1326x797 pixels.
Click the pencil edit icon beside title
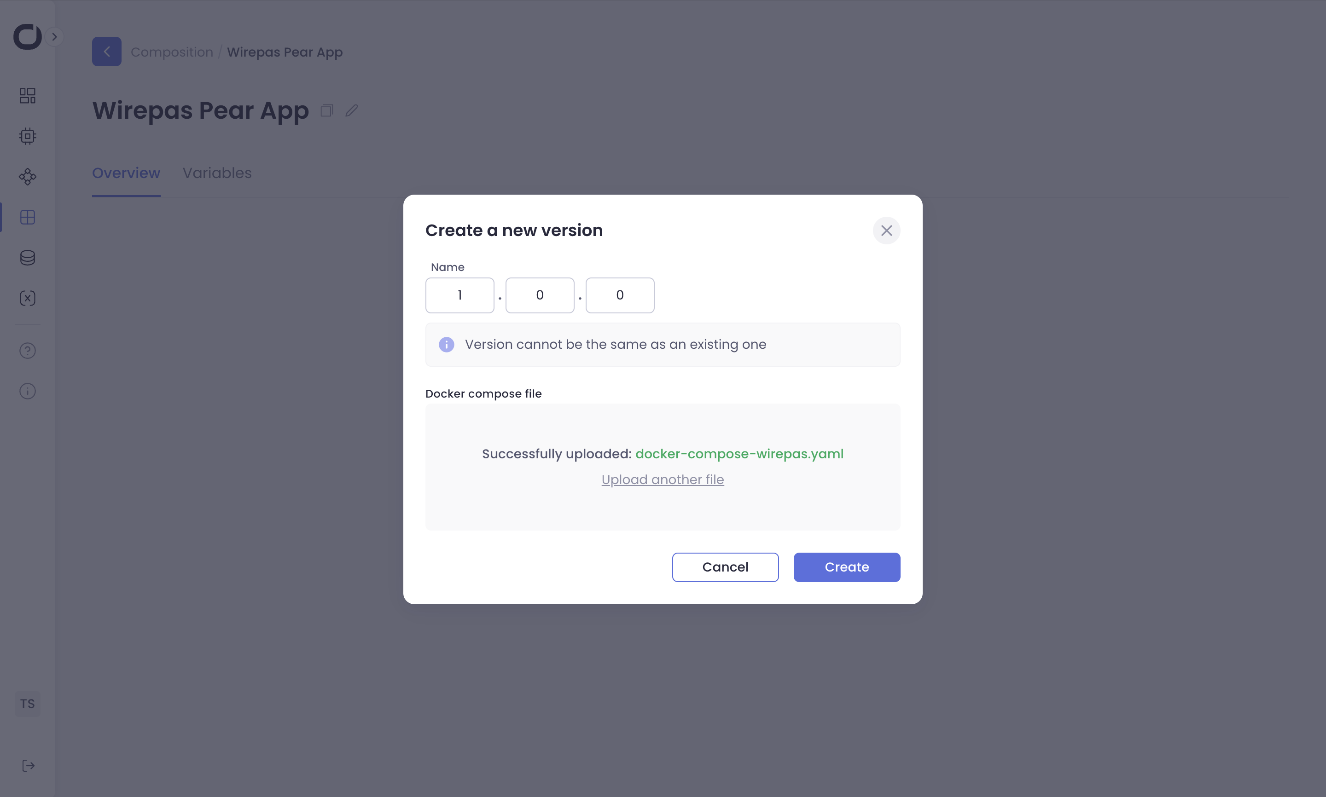[x=352, y=110]
